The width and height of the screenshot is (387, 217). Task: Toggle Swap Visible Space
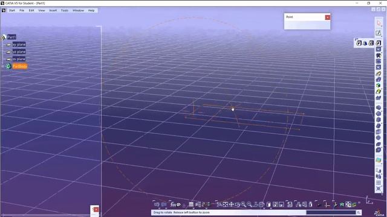point(281,204)
